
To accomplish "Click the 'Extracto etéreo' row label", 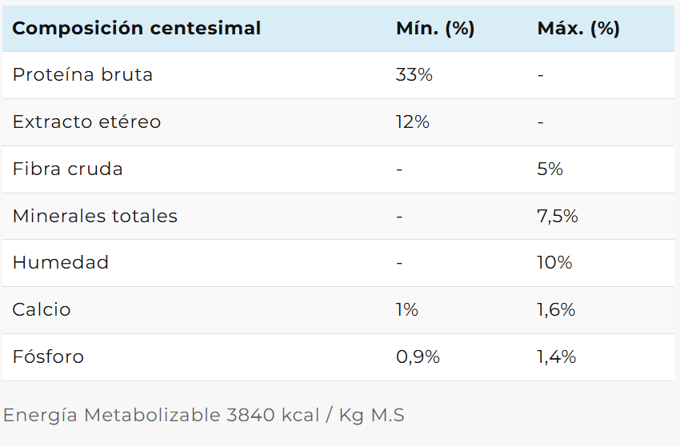I will (86, 122).
